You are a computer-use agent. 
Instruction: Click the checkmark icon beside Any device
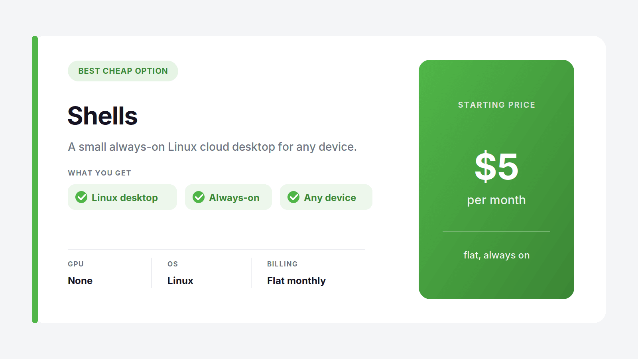[293, 197]
